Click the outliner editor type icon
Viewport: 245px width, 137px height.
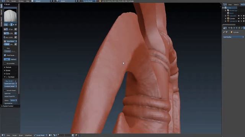click(x=224, y=5)
